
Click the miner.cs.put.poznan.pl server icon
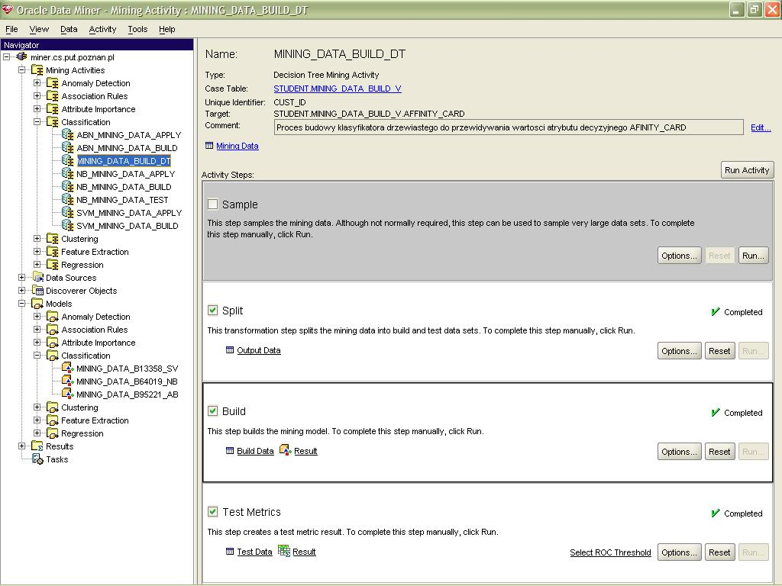click(x=22, y=56)
